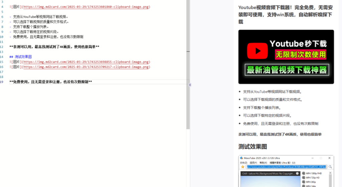Click the 无限制次数使用 red label in banner
This screenshot has width=342, height=187.
(301, 54)
